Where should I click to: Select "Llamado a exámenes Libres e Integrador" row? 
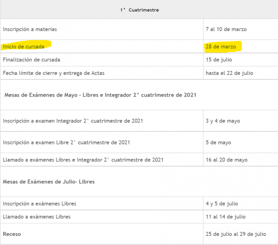pos(83,160)
